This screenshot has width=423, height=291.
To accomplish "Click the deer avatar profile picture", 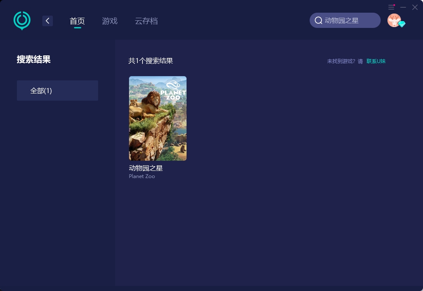I will point(394,20).
